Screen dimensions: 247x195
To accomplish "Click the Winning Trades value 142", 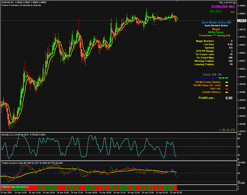I will 230,61.
